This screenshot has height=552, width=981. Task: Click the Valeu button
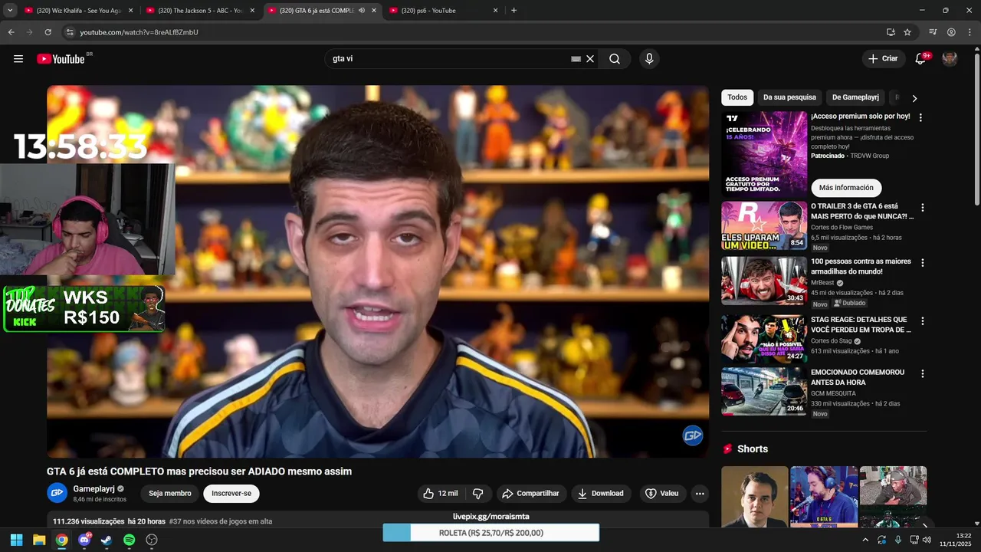click(x=661, y=494)
